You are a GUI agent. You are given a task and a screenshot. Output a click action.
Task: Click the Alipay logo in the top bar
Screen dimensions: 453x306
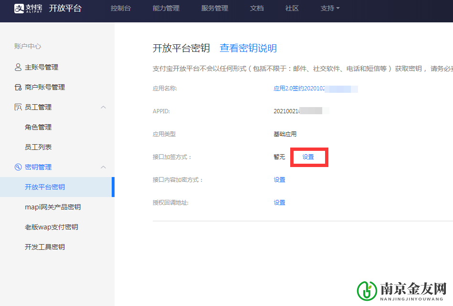pos(27,9)
